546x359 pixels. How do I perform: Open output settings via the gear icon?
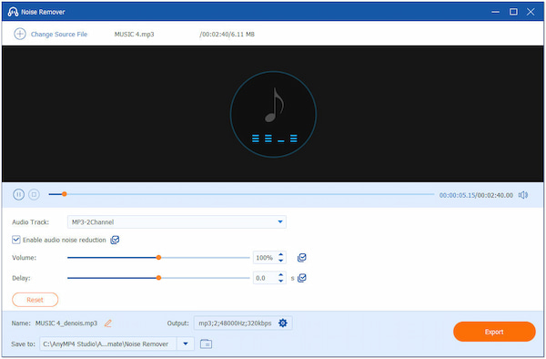(283, 323)
